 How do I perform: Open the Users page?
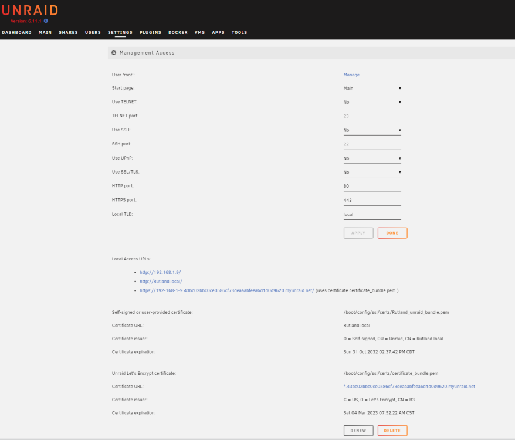coord(93,32)
